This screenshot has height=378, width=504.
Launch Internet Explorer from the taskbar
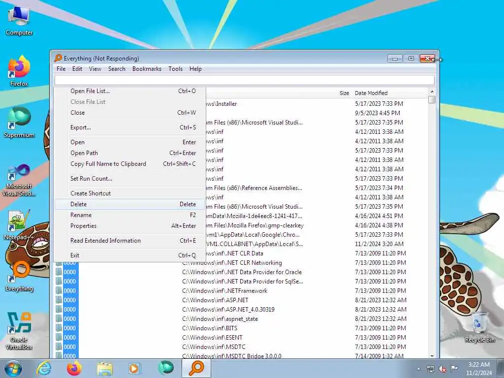pos(44,368)
